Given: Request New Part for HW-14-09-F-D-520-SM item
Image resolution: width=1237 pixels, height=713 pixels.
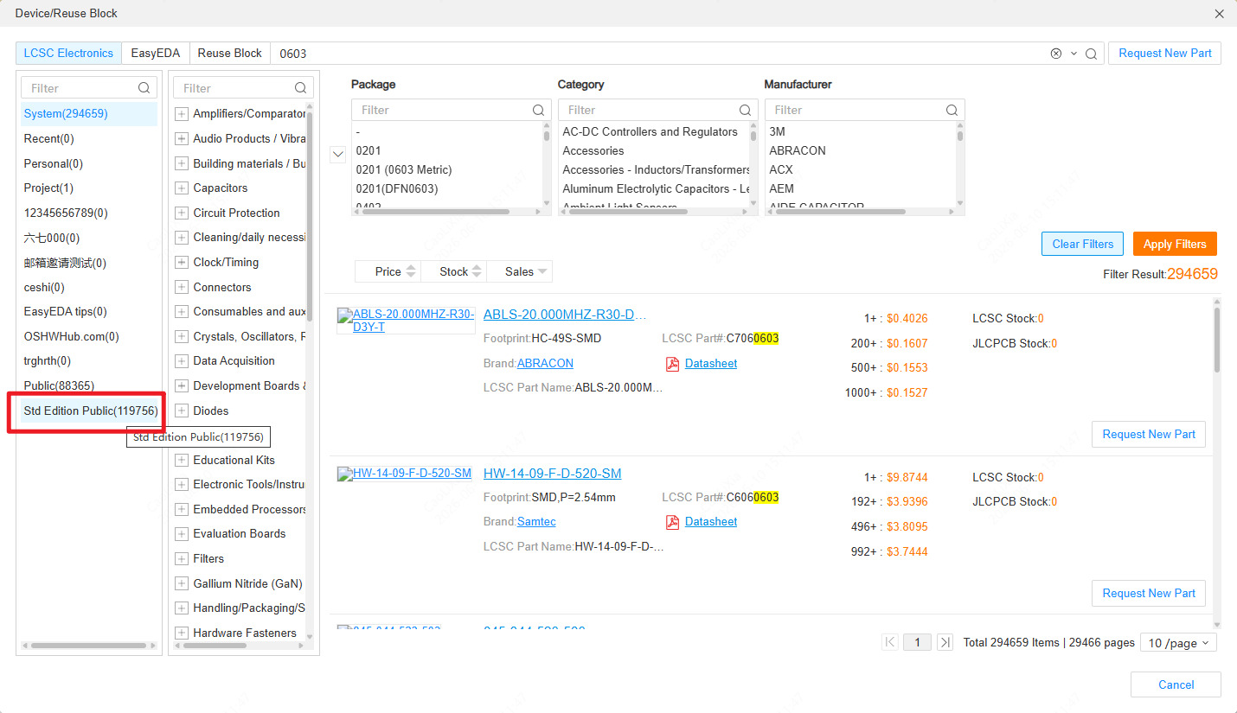Looking at the screenshot, I should (1149, 594).
